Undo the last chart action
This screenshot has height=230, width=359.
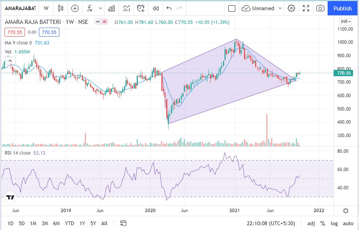(169, 8)
